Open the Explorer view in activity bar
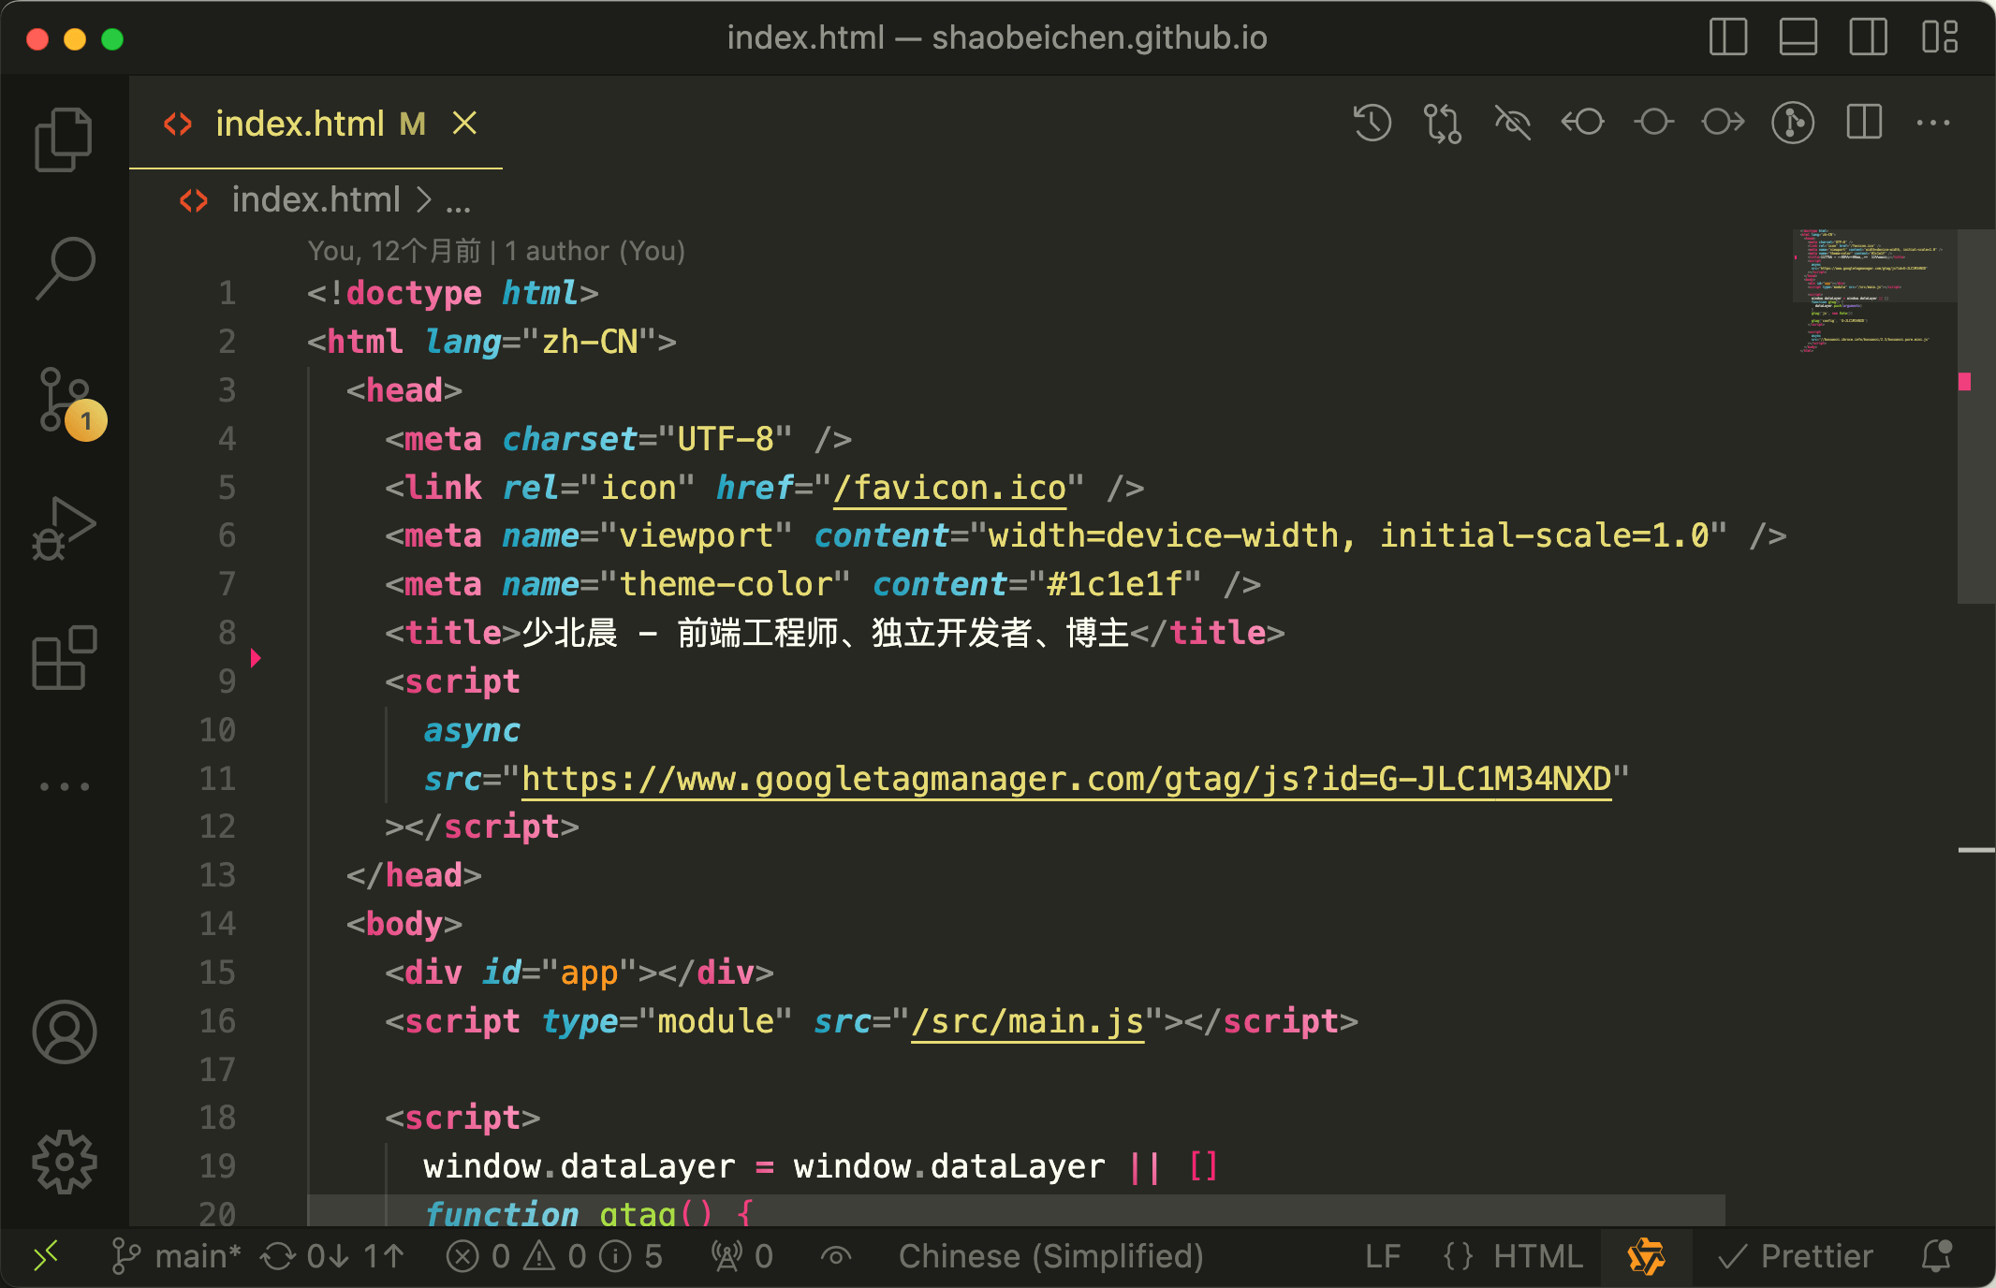The height and width of the screenshot is (1288, 1996). pyautogui.click(x=64, y=139)
